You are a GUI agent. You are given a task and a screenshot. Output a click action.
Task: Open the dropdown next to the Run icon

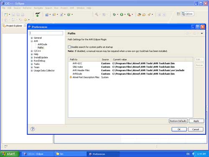[125, 15]
